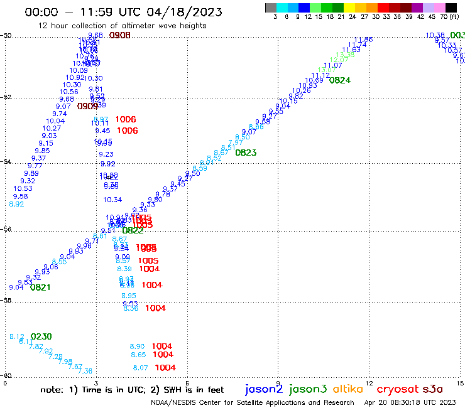Click the red 'cryosat' legend label
This screenshot has width=465, height=408.
(x=398, y=389)
